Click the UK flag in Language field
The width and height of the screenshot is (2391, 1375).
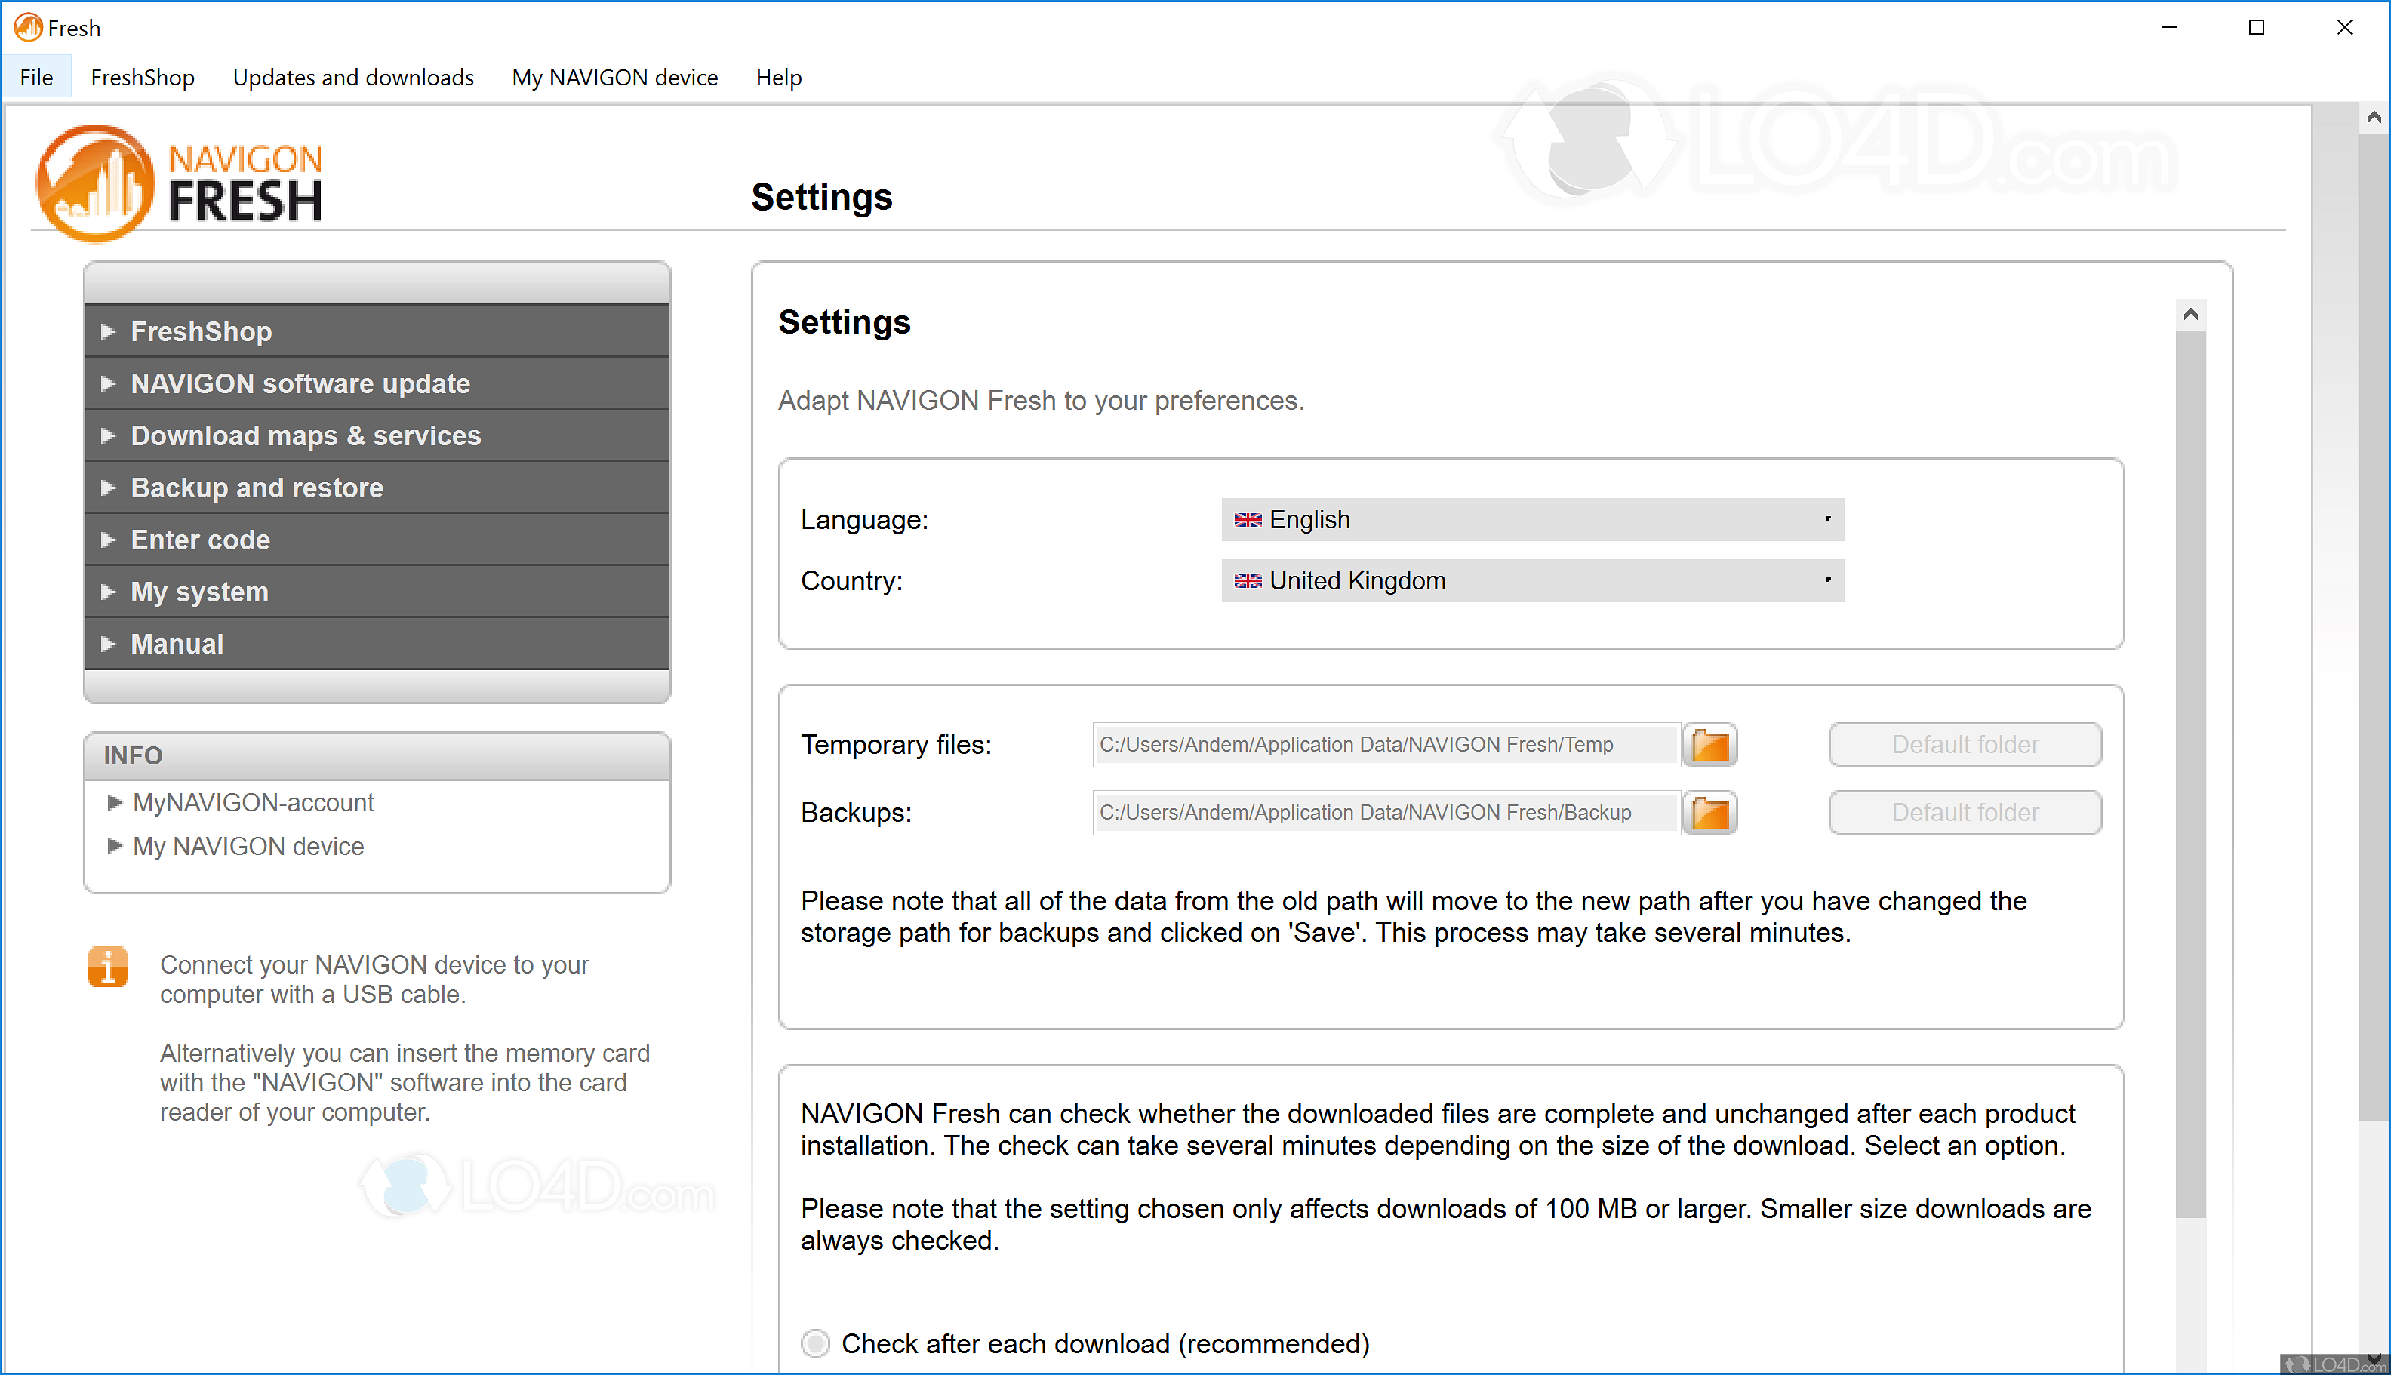pos(1248,521)
